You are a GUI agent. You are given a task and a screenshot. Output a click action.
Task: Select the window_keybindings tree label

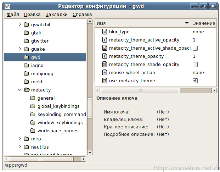tap(60, 123)
